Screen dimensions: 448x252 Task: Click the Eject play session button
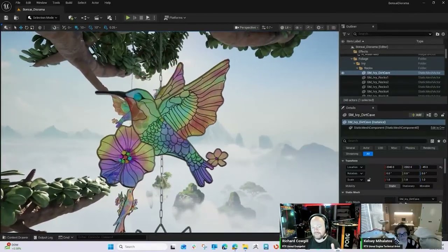point(148,17)
